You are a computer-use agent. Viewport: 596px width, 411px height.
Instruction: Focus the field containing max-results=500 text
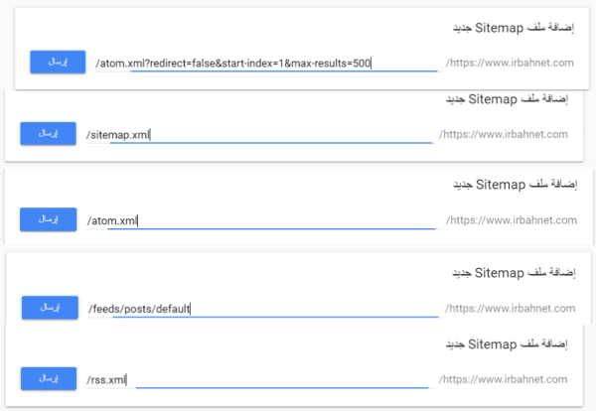pyautogui.click(x=266, y=64)
